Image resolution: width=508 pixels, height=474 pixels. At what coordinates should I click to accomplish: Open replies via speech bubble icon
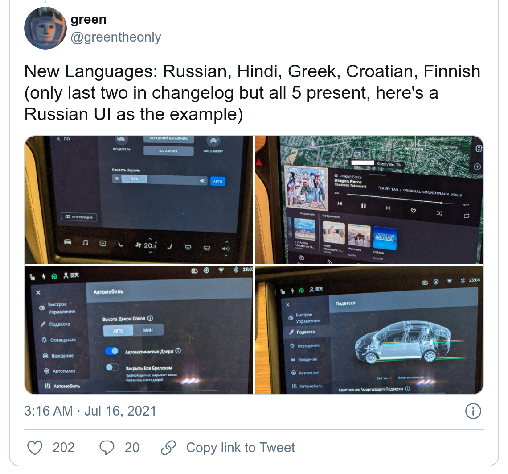click(107, 448)
